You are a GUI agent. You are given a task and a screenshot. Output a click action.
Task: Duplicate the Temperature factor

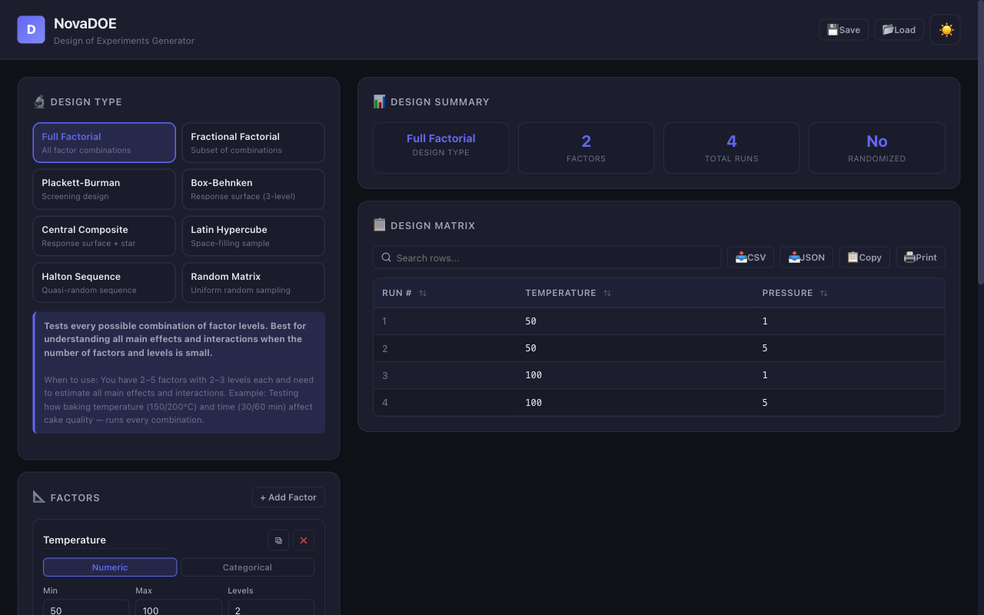point(278,540)
